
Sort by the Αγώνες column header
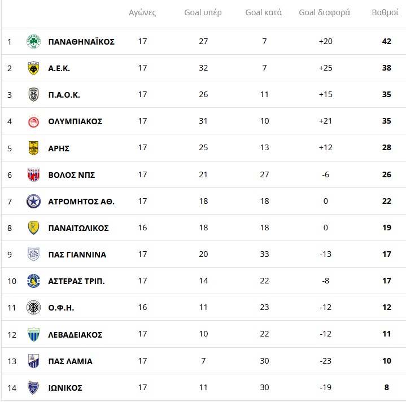pyautogui.click(x=142, y=12)
